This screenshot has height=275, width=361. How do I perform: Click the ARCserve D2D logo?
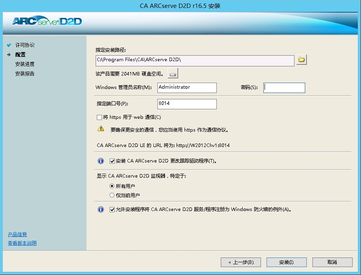[x=47, y=21]
